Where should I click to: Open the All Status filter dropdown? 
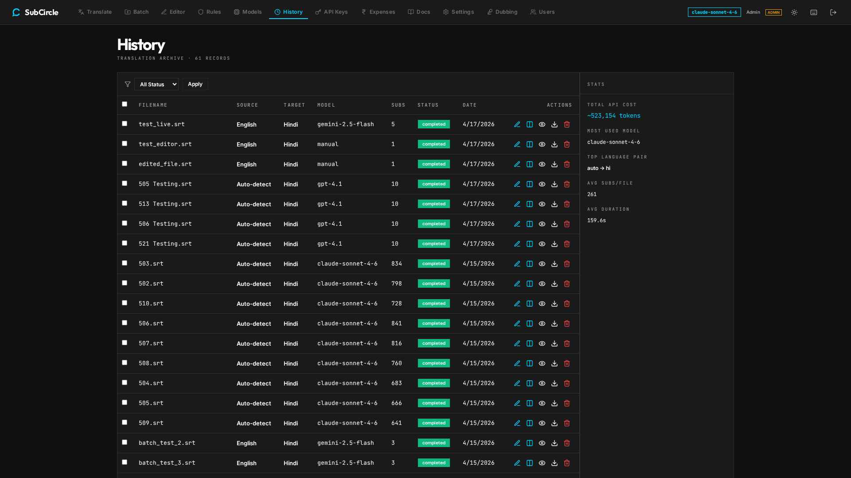156,84
